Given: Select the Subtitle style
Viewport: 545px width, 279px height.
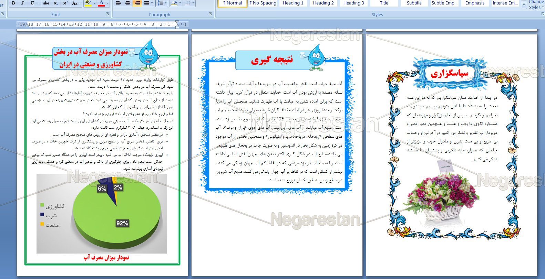Looking at the screenshot, I should tap(414, 3).
